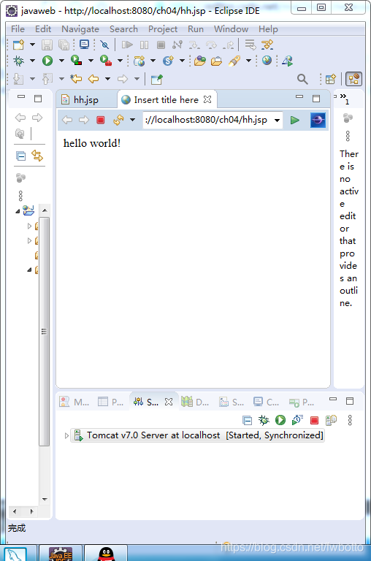Collapse the top project node in Project Explorer tree
371x561 pixels.
(18, 211)
